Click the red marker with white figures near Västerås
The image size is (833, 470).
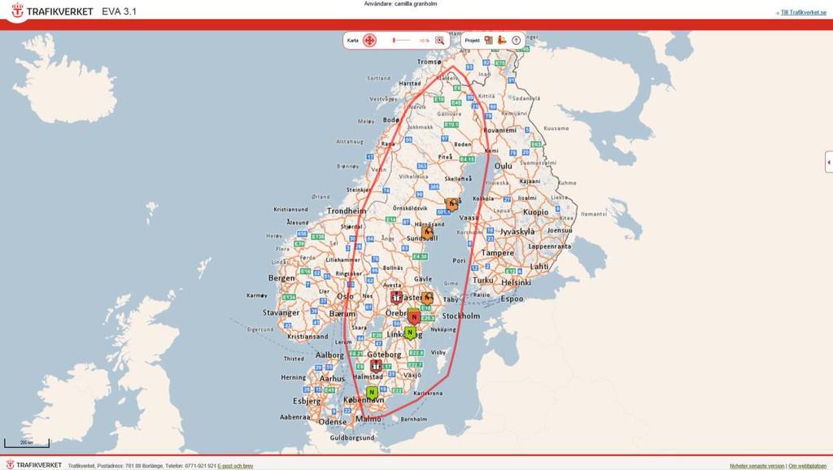(x=396, y=298)
